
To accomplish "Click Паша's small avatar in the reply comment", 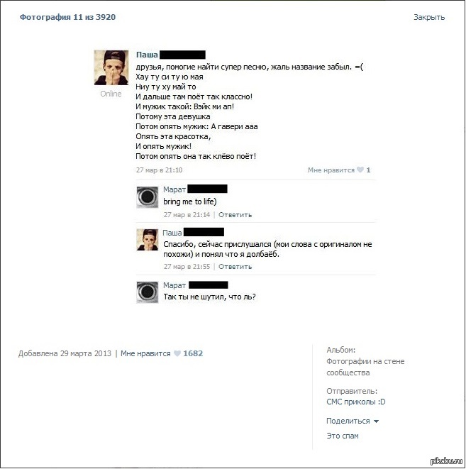I will point(148,240).
